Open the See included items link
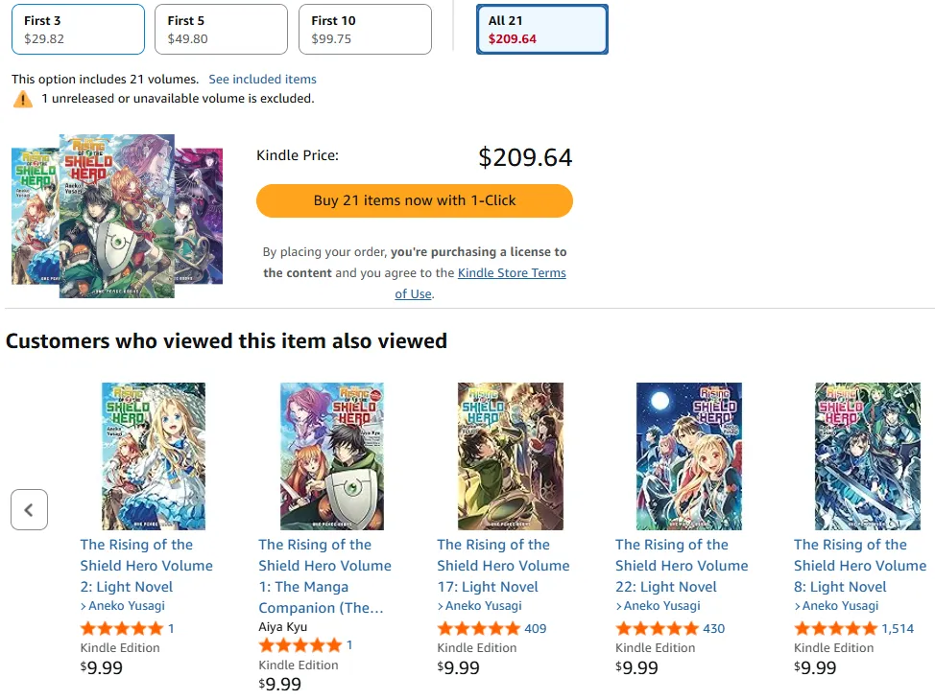 coord(262,80)
